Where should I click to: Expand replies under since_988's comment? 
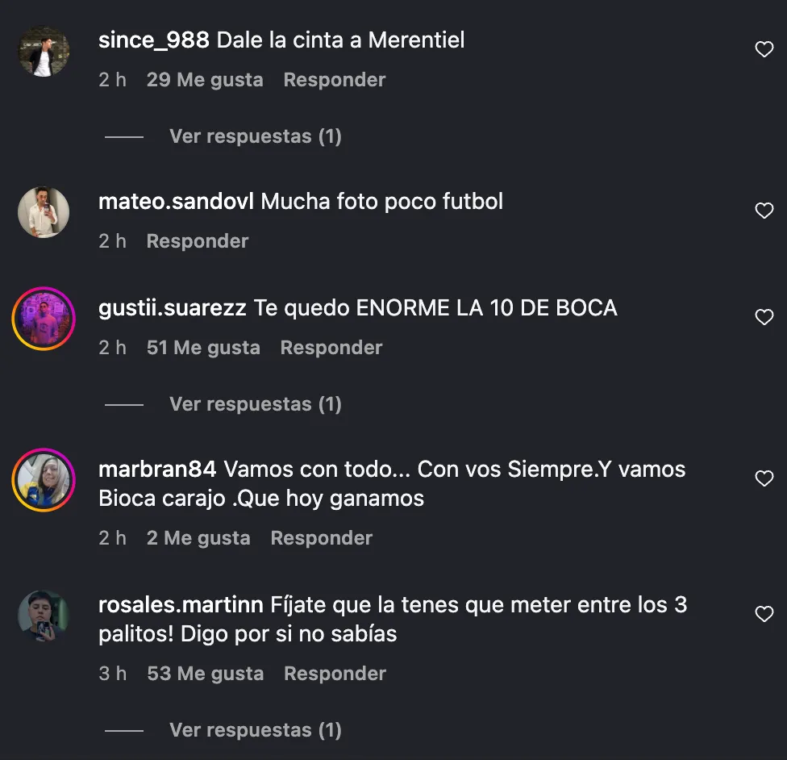(x=256, y=136)
